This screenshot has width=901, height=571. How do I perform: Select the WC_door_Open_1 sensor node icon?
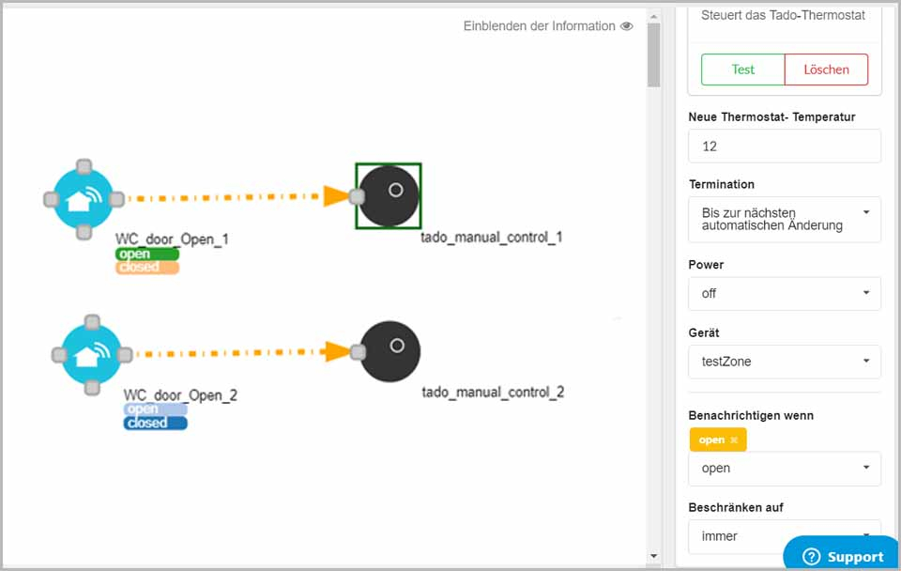point(84,199)
